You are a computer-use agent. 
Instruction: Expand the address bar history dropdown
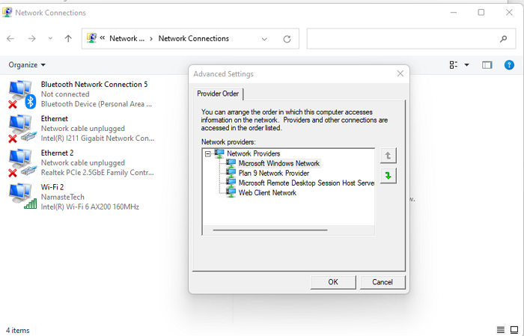click(264, 39)
